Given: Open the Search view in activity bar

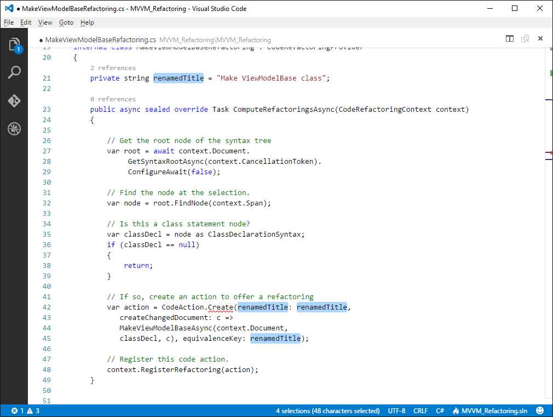Looking at the screenshot, I should pyautogui.click(x=14, y=72).
